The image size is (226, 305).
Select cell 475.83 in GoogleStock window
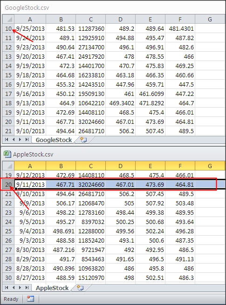(150, 66)
